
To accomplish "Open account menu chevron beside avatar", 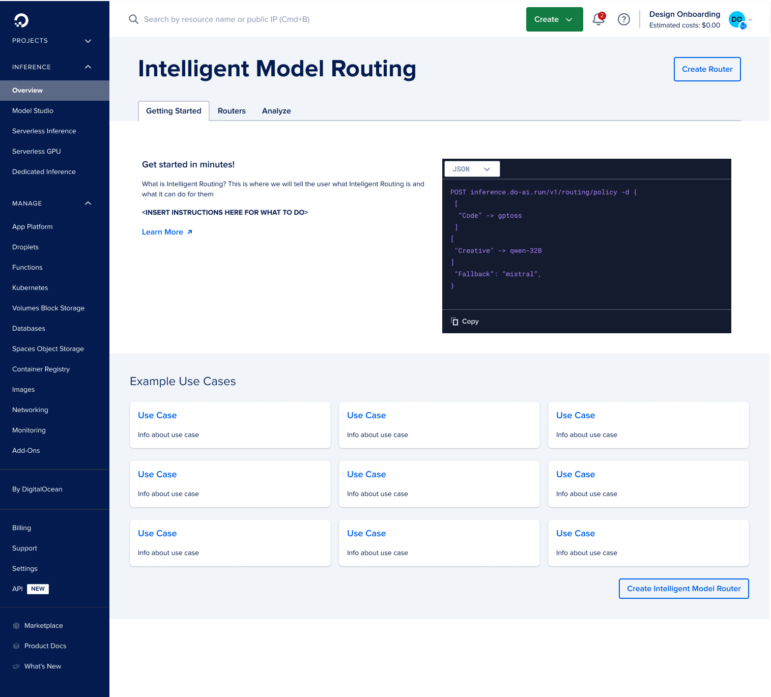I will click(x=750, y=20).
